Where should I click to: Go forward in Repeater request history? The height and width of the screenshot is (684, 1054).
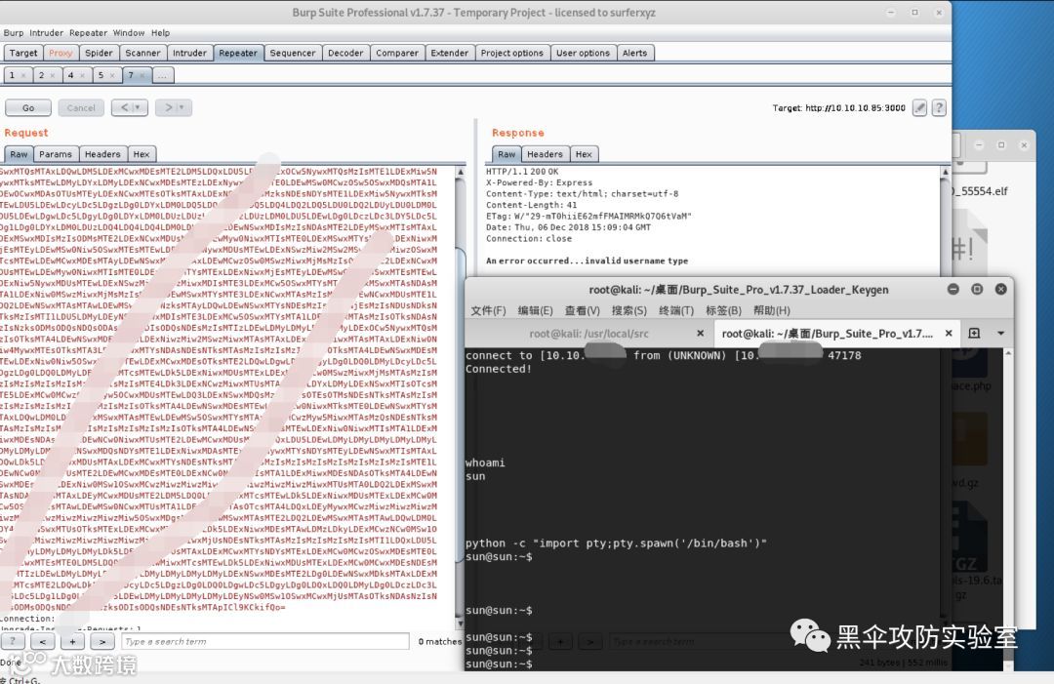(x=174, y=107)
